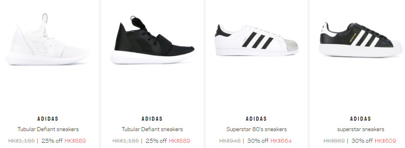View the Superstar 80's metal-toe sneaker photo
Image resolution: width=405 pixels, height=148 pixels.
tap(256, 40)
